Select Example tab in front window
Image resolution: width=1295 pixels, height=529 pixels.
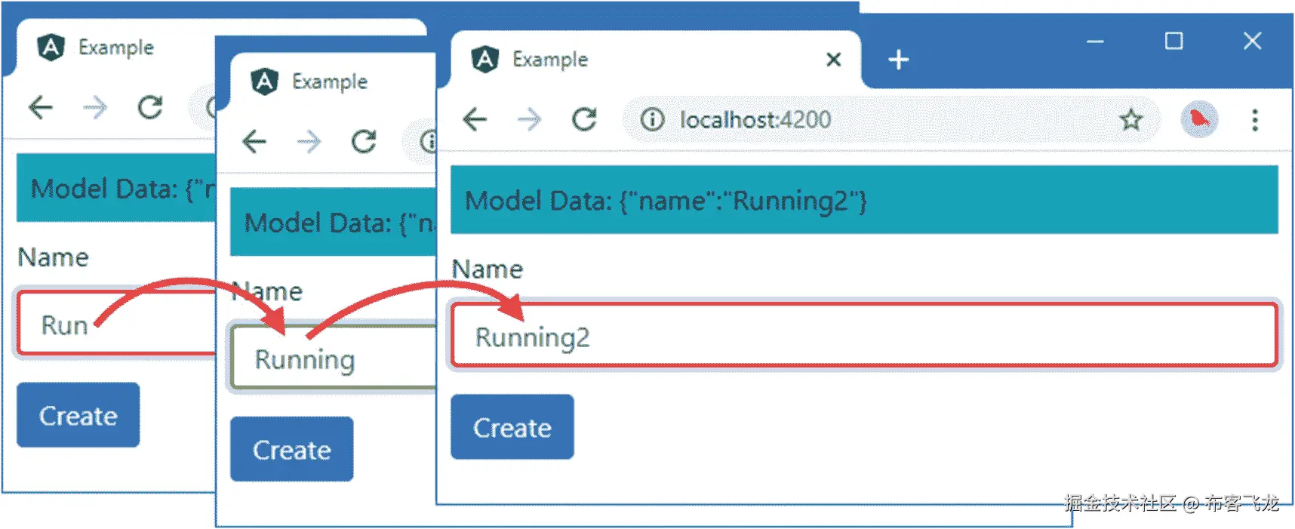click(655, 59)
